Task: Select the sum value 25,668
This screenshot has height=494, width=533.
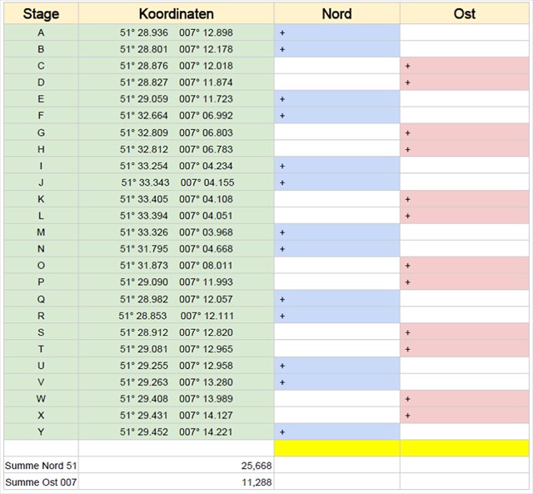Action: (x=176, y=465)
